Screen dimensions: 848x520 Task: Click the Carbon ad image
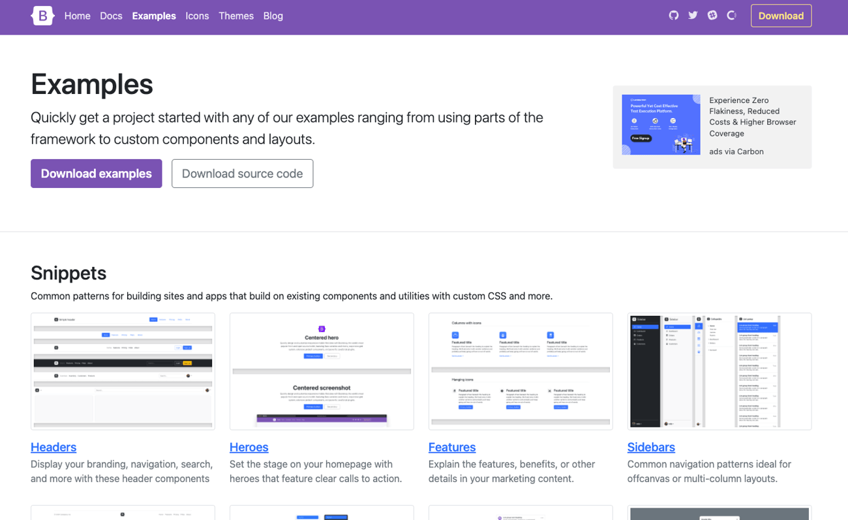(x=661, y=125)
